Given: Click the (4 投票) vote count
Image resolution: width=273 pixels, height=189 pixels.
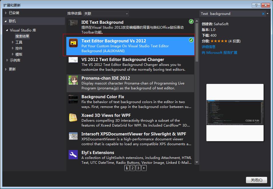Looking at the screenshot, I should tap(234, 41).
